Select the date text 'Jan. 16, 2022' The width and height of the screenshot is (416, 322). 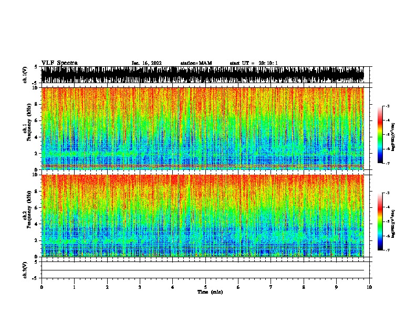tap(147, 63)
